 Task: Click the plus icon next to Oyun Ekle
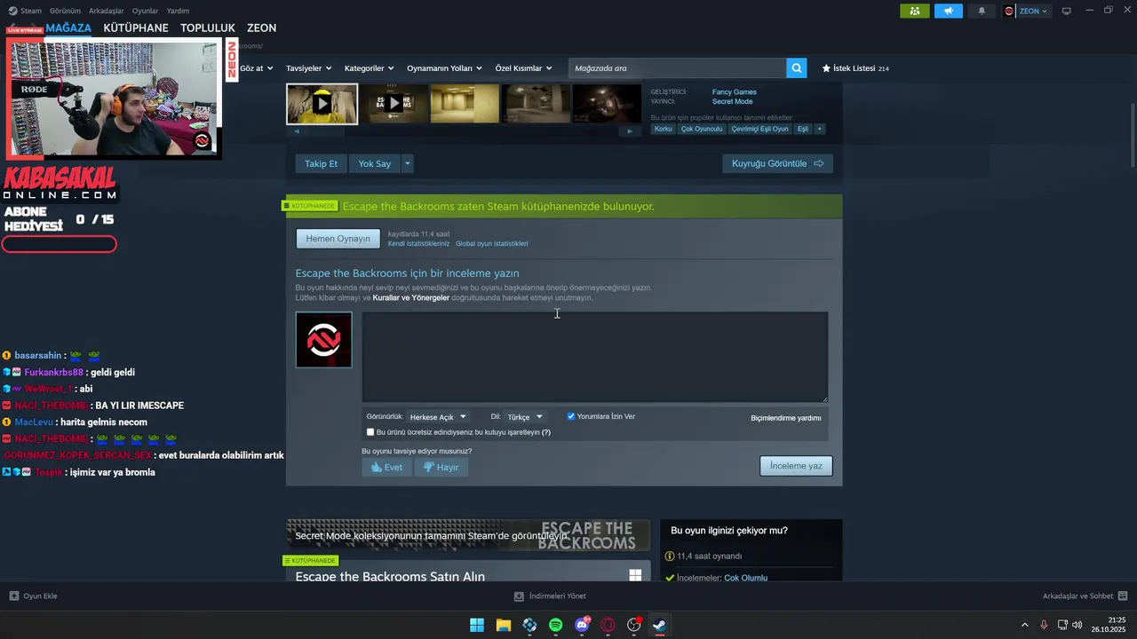(x=14, y=596)
